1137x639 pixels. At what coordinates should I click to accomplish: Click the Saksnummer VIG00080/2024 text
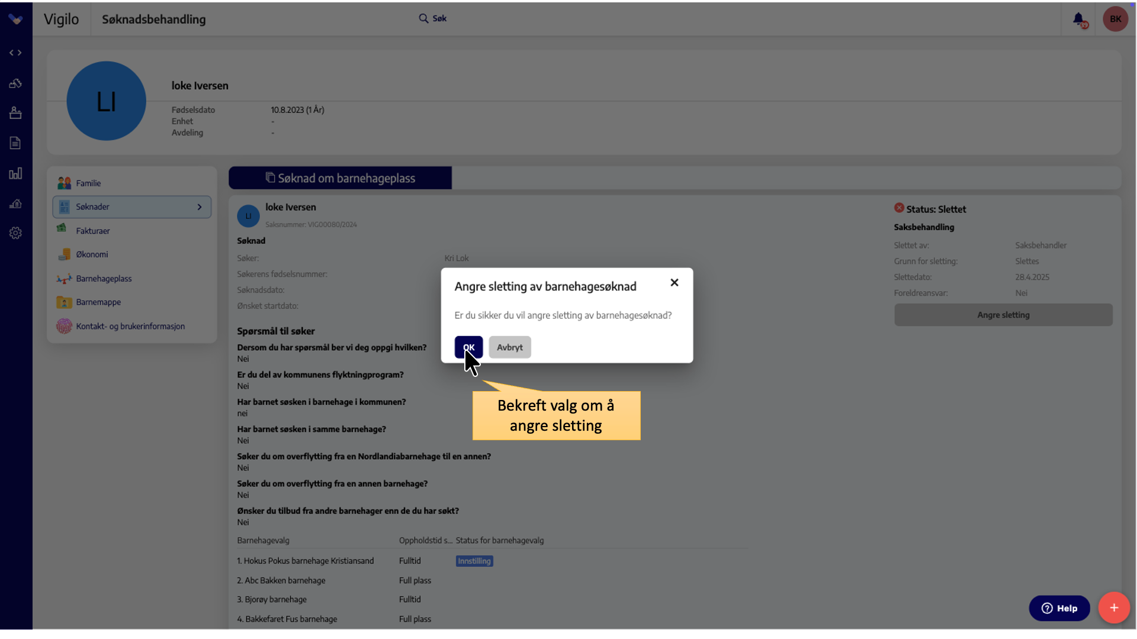(x=311, y=225)
